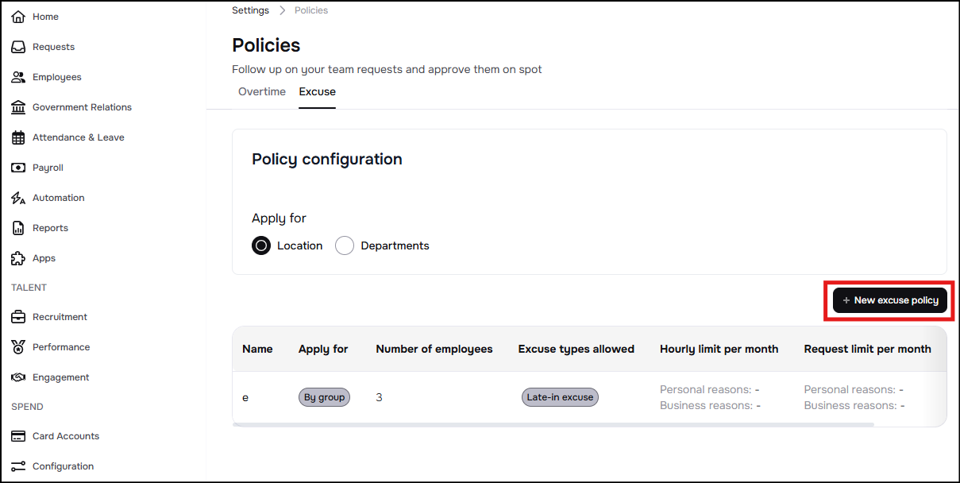Click the Automation lightning icon
This screenshot has height=483, width=960.
click(18, 198)
